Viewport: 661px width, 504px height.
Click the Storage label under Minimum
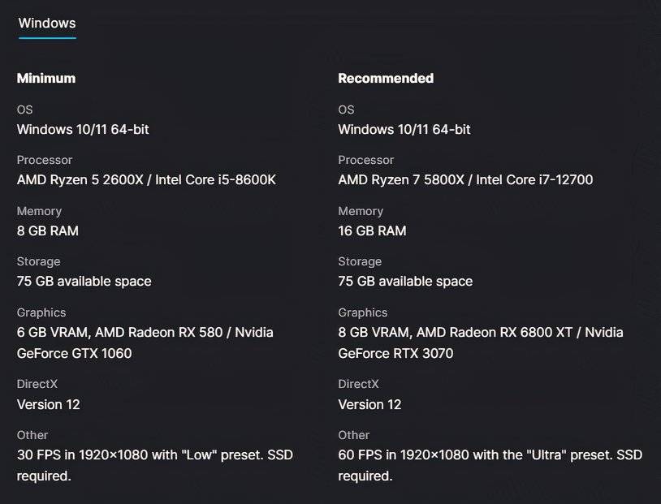[x=39, y=261]
